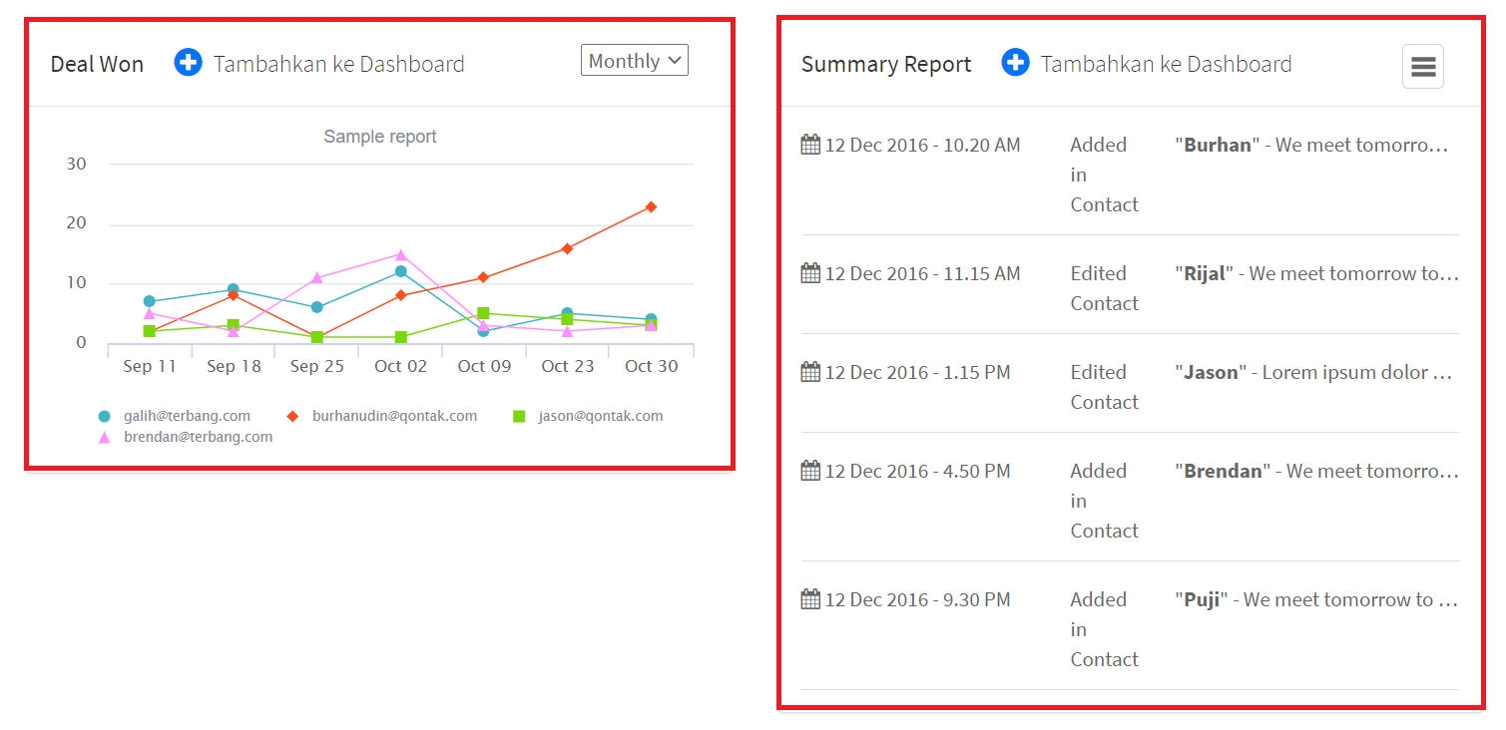Click the orange data point at Oct 30

(x=651, y=206)
